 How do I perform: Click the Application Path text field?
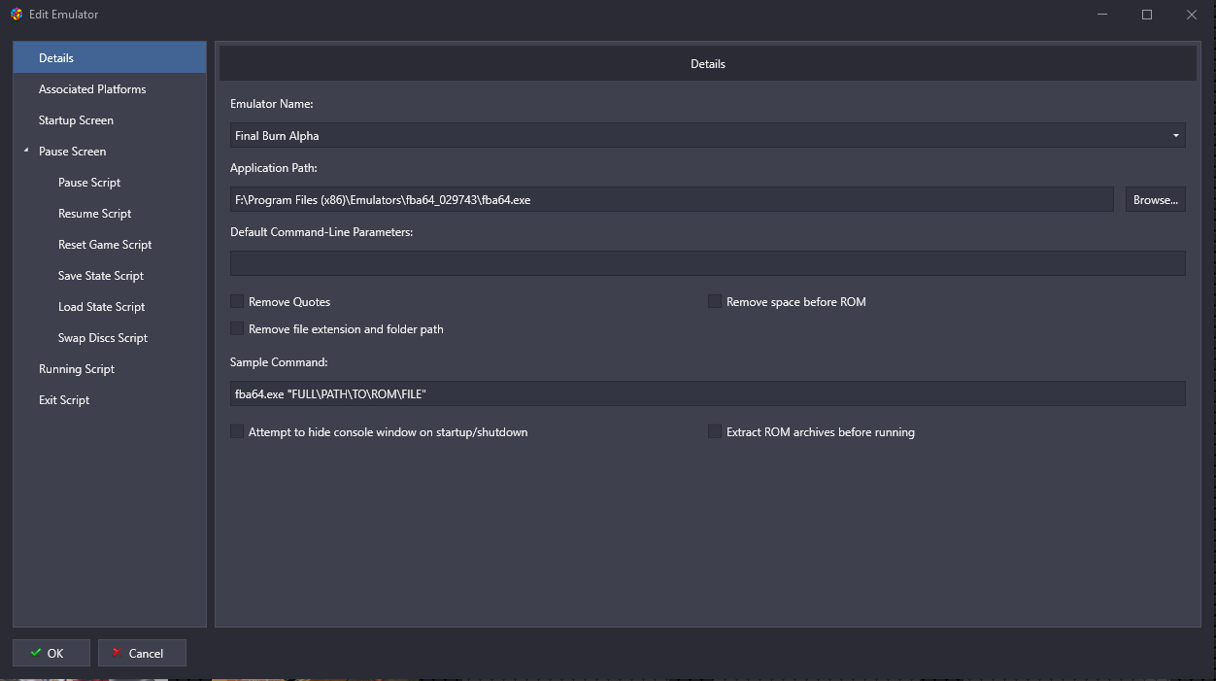[x=672, y=199]
